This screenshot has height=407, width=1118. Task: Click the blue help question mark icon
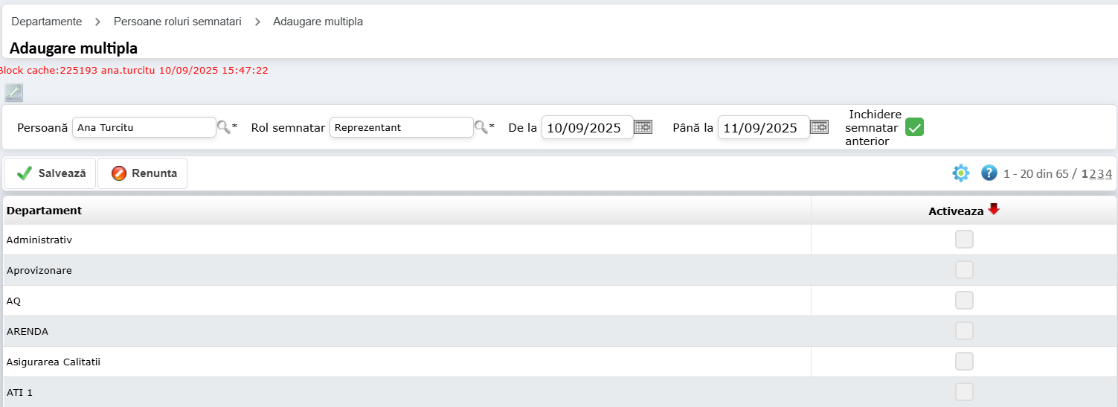click(989, 173)
